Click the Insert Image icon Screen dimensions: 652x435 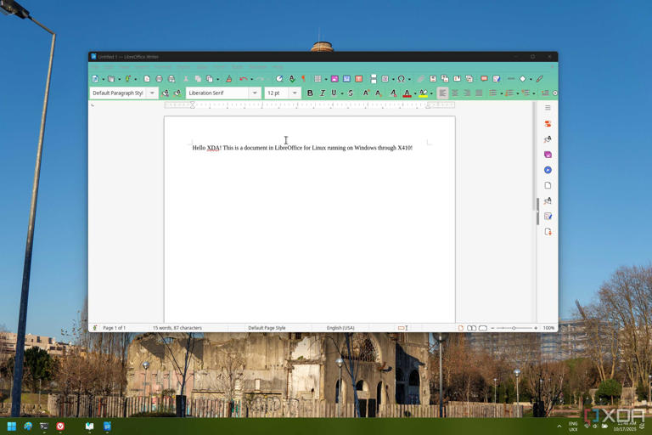click(x=334, y=79)
